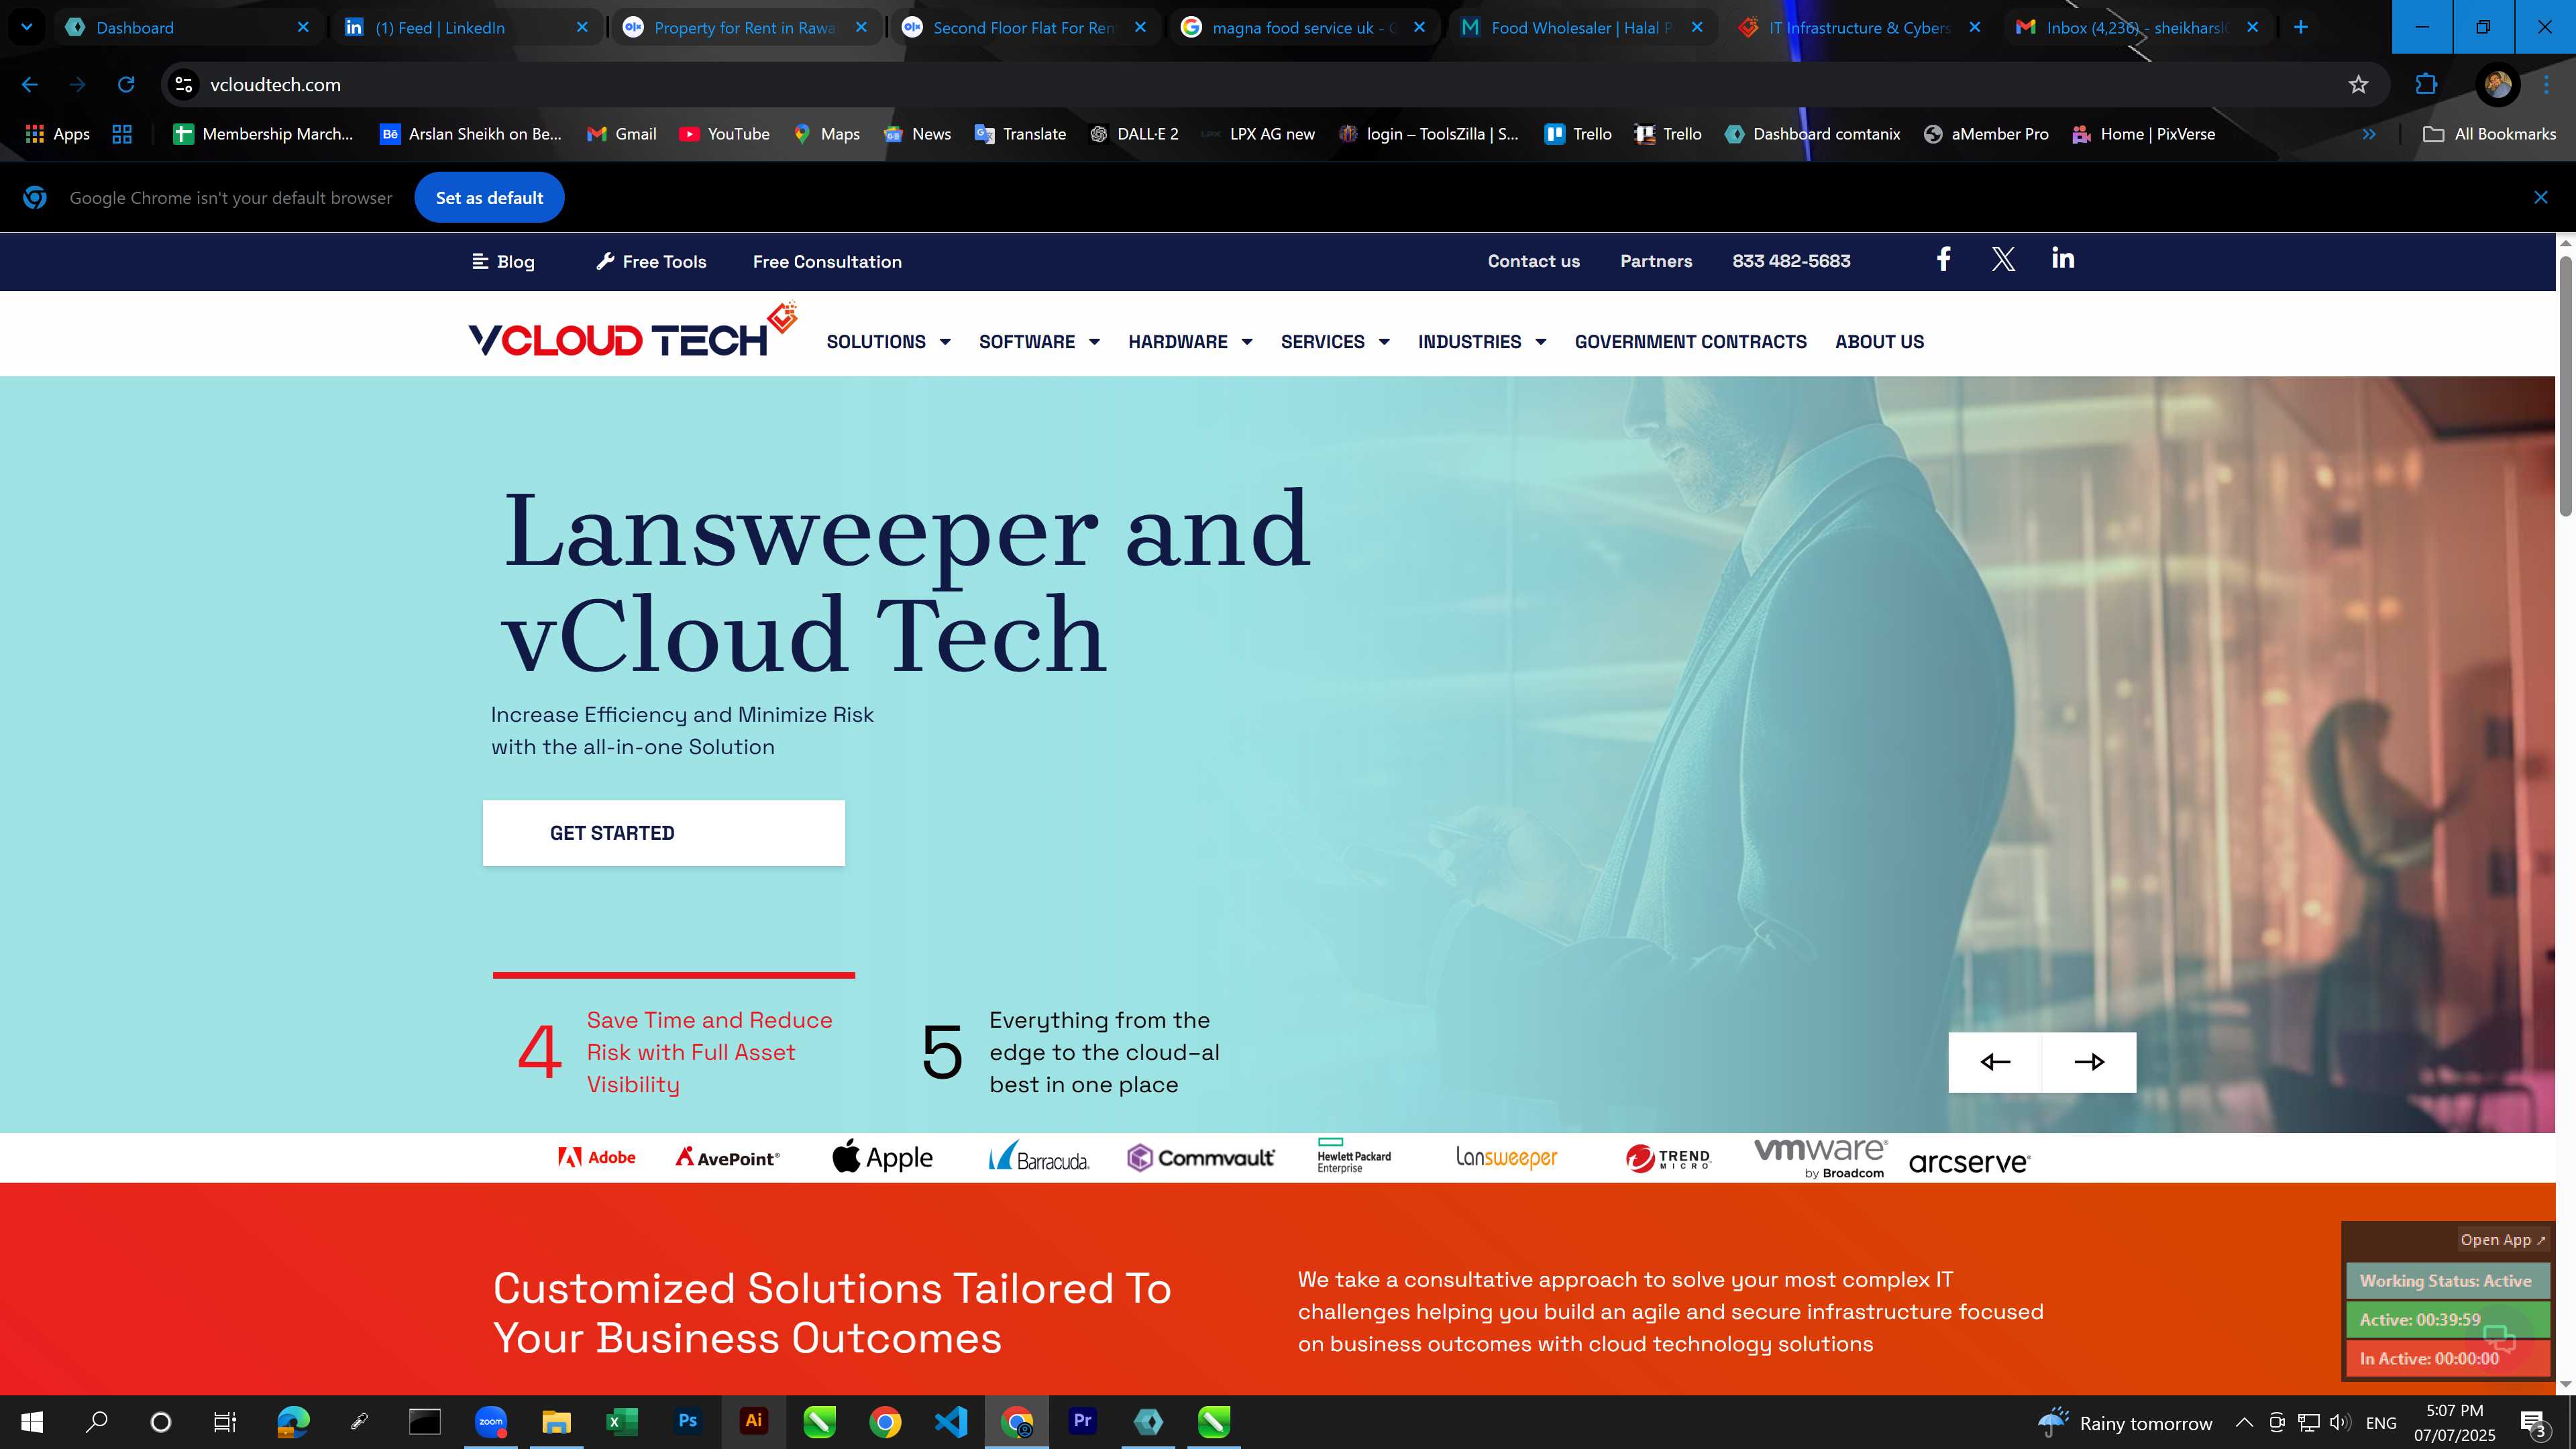The height and width of the screenshot is (1449, 2576).
Task: Click the Commvault partner logo
Action: click(1200, 1157)
